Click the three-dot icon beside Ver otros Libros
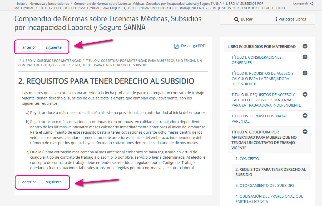Image resolution: width=322 pixels, height=206 pixels. 276,19
